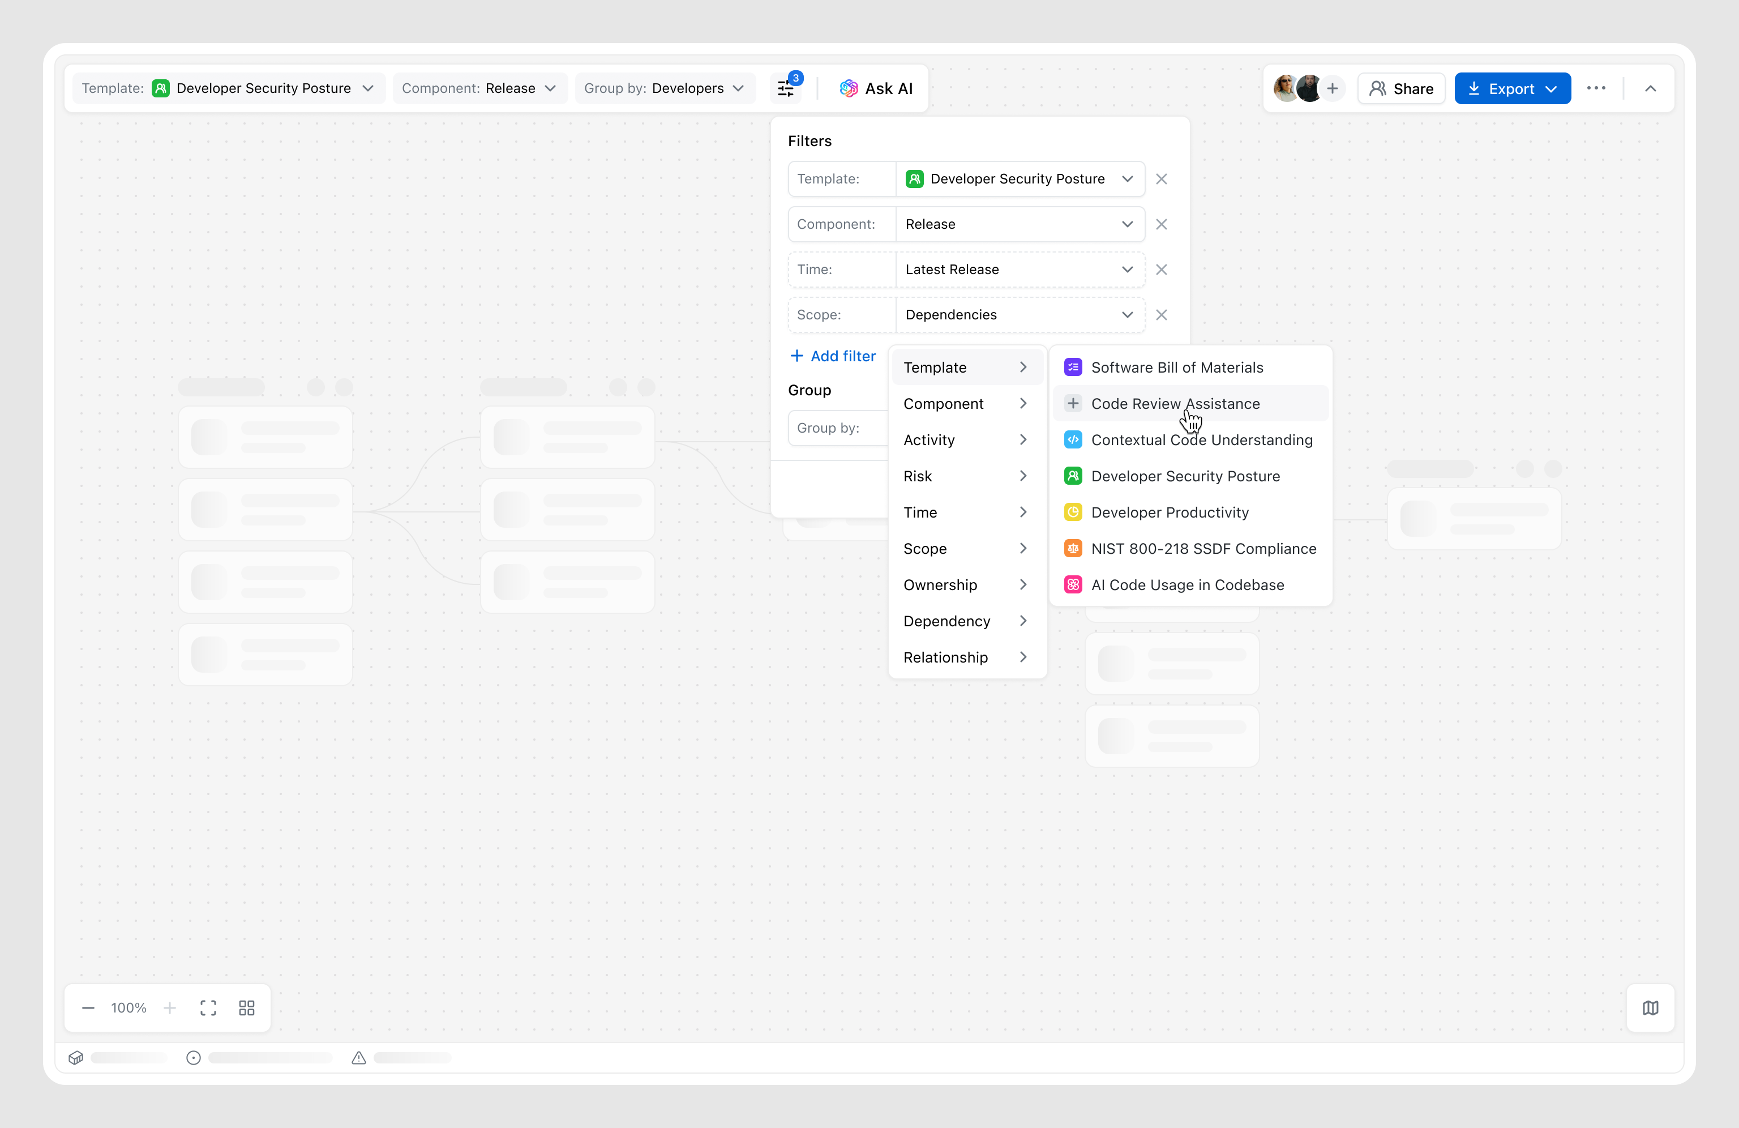Select Code Review Assistance template
1739x1128 pixels.
click(1175, 404)
